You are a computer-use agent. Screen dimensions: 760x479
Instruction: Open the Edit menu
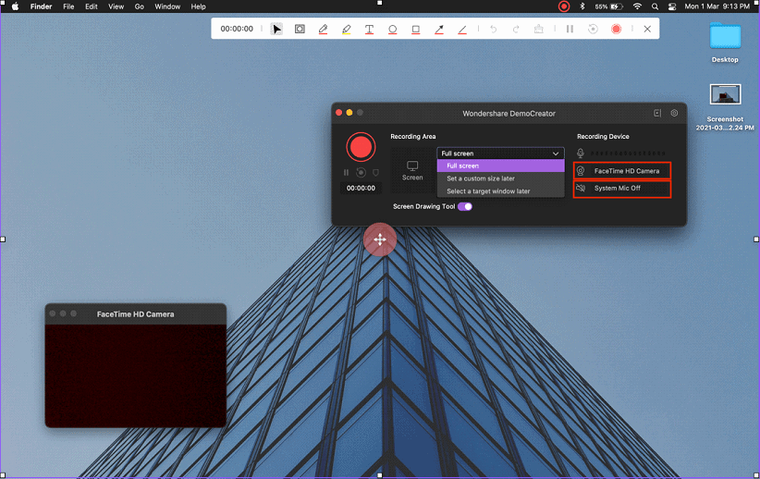[92, 6]
